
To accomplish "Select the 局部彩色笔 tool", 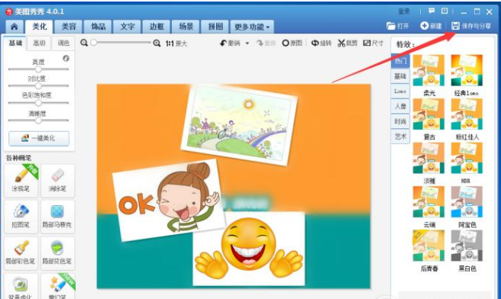I will point(21,253).
